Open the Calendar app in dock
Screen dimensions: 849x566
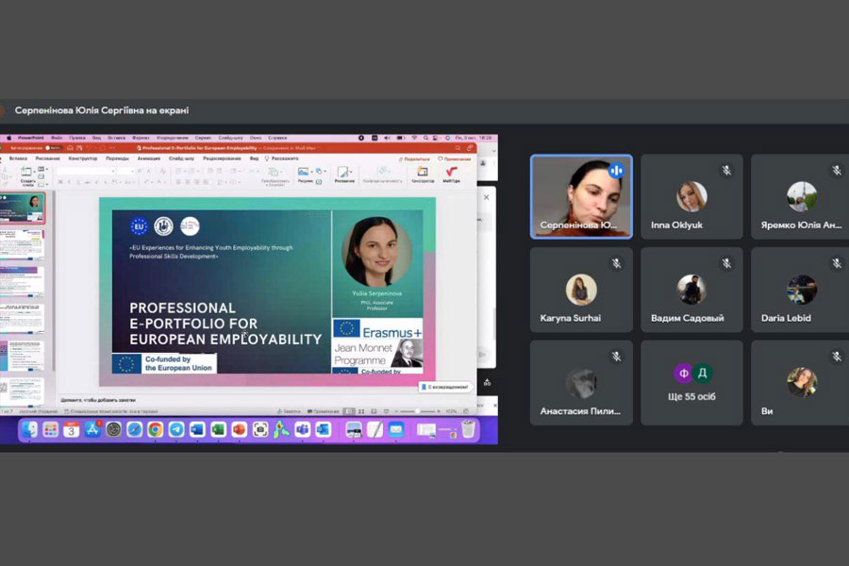[x=71, y=429]
